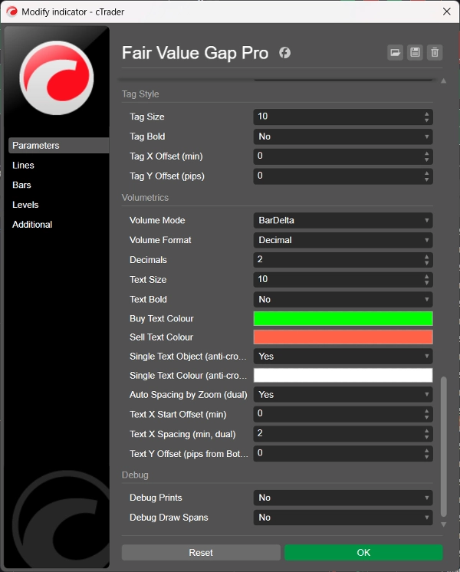Viewport: 460px width, 572px height.
Task: Decrease the Decimals value with down arrow
Action: point(426,263)
